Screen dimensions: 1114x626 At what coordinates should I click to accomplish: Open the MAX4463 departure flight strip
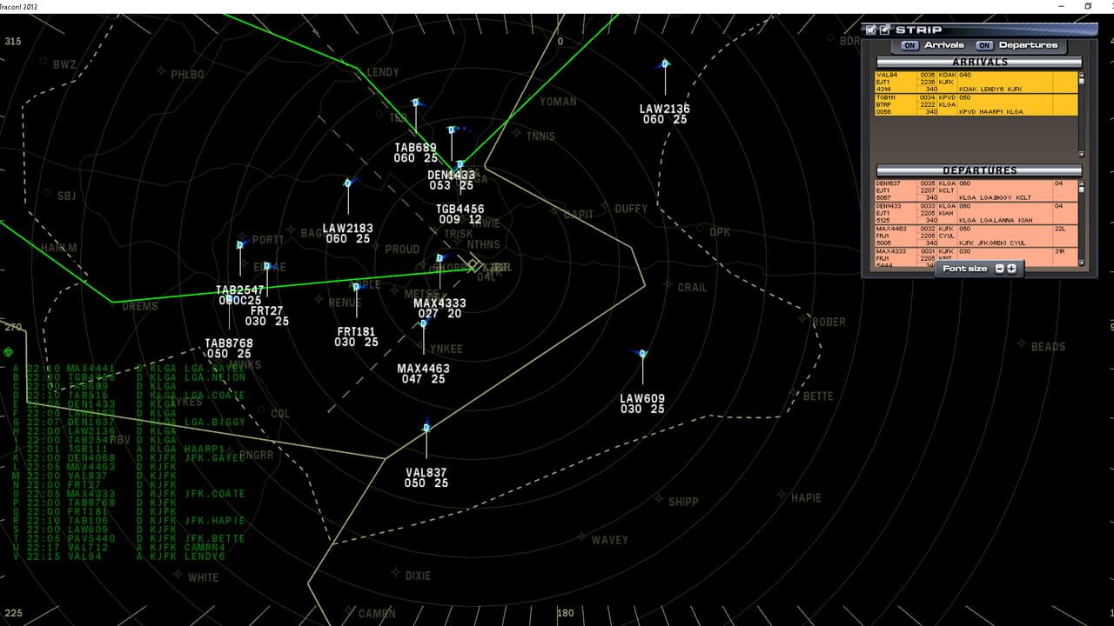point(976,236)
